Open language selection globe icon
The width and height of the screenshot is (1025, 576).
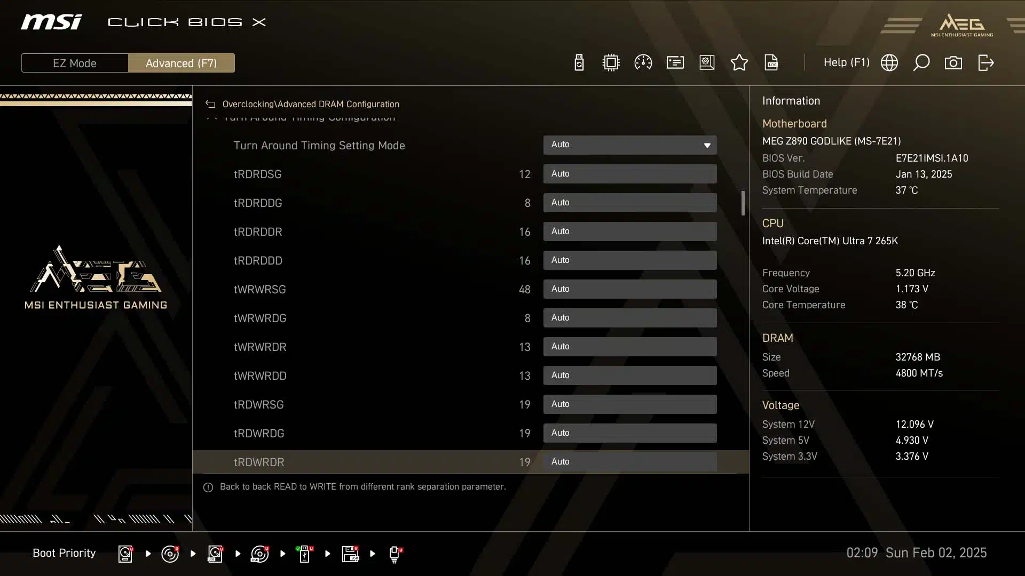pyautogui.click(x=889, y=63)
